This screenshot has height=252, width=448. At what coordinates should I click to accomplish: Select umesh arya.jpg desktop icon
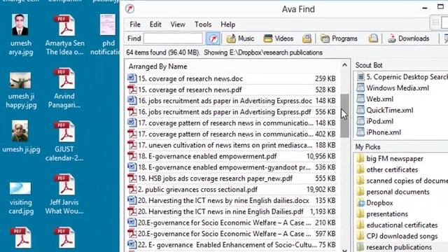20,34
